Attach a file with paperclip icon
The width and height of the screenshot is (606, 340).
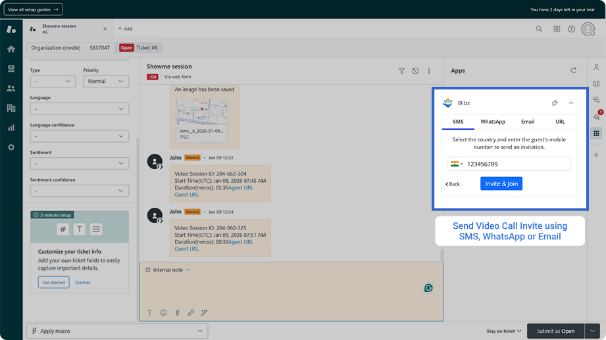pos(178,312)
